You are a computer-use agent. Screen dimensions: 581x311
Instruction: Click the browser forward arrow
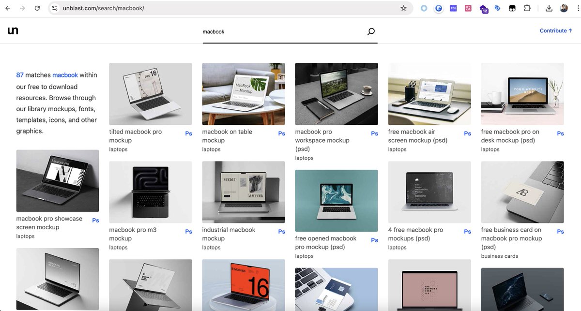click(x=22, y=8)
